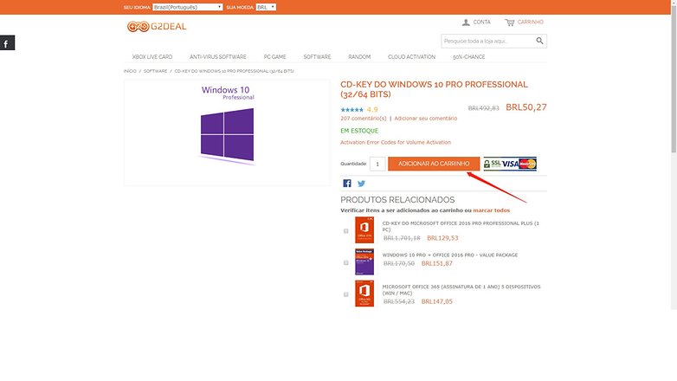
Task: Open CD-KEY DO MICROSOFT OFFICE 2016 PRO link
Action: pyautogui.click(x=461, y=226)
